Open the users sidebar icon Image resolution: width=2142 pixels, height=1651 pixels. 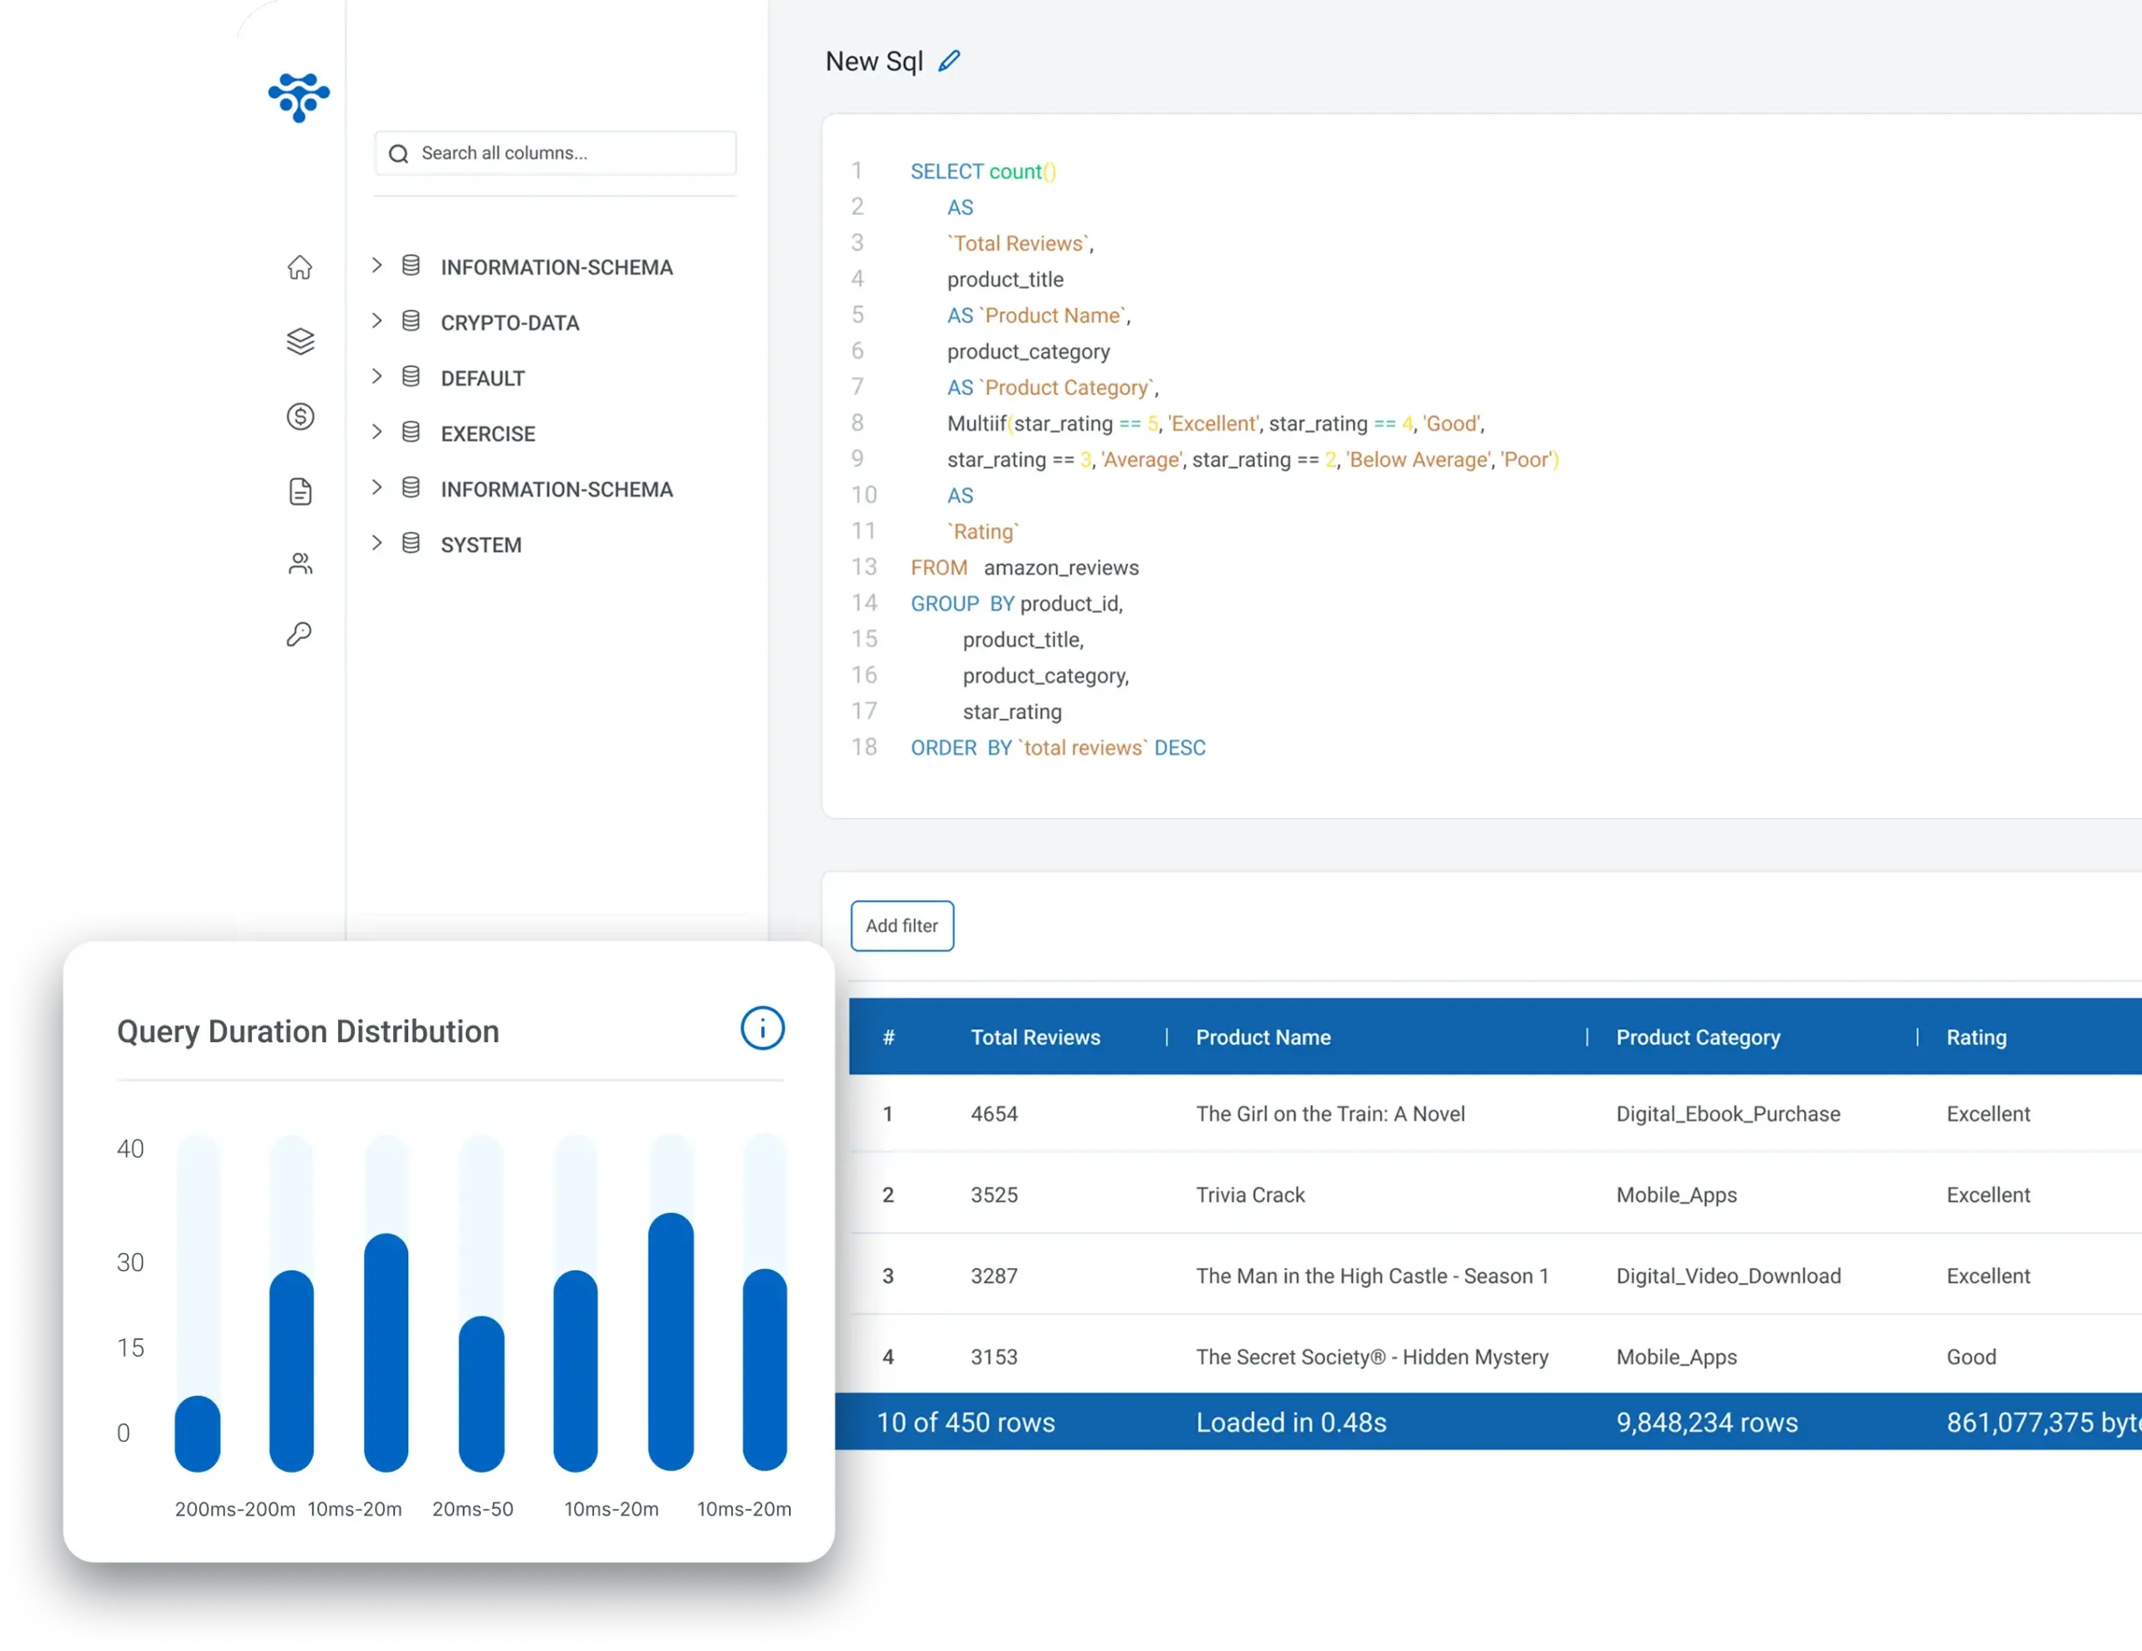[300, 564]
